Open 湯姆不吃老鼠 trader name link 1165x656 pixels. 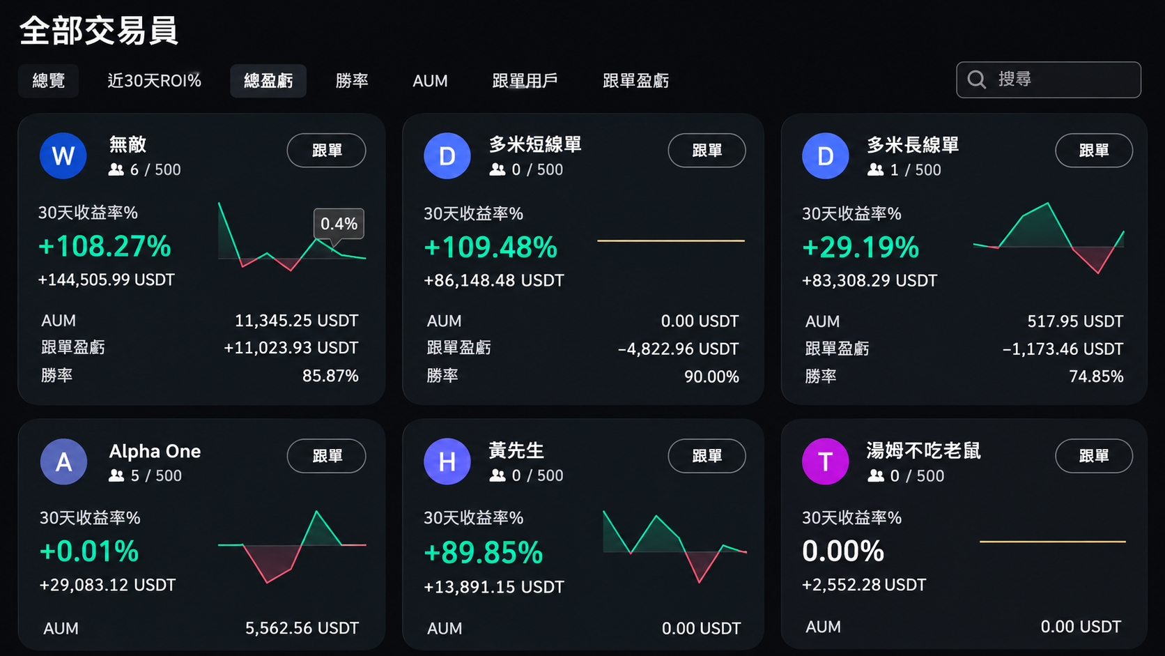(923, 451)
